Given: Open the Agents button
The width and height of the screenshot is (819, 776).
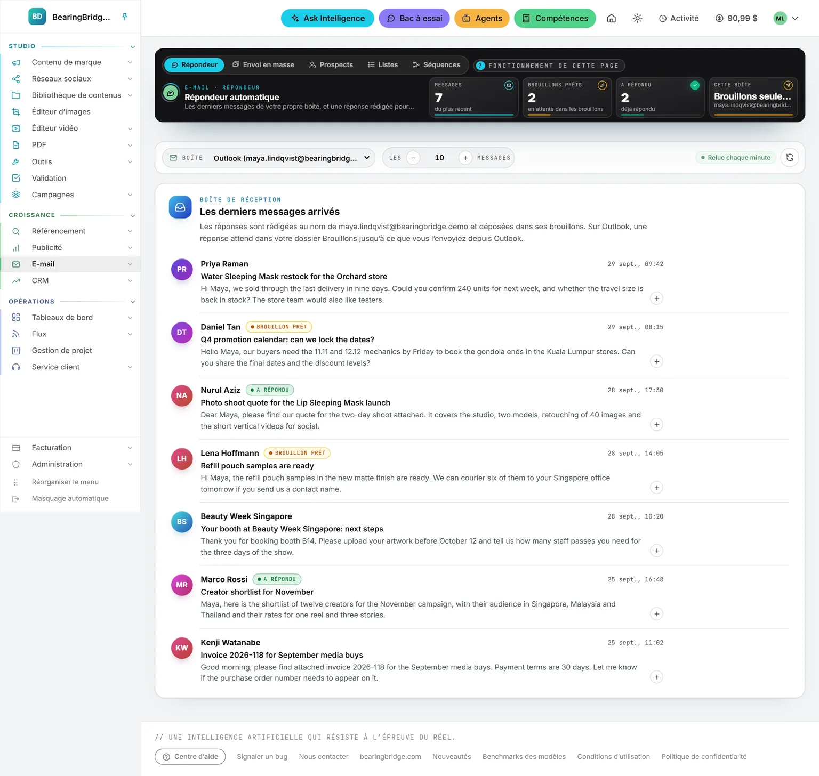Looking at the screenshot, I should 482,18.
